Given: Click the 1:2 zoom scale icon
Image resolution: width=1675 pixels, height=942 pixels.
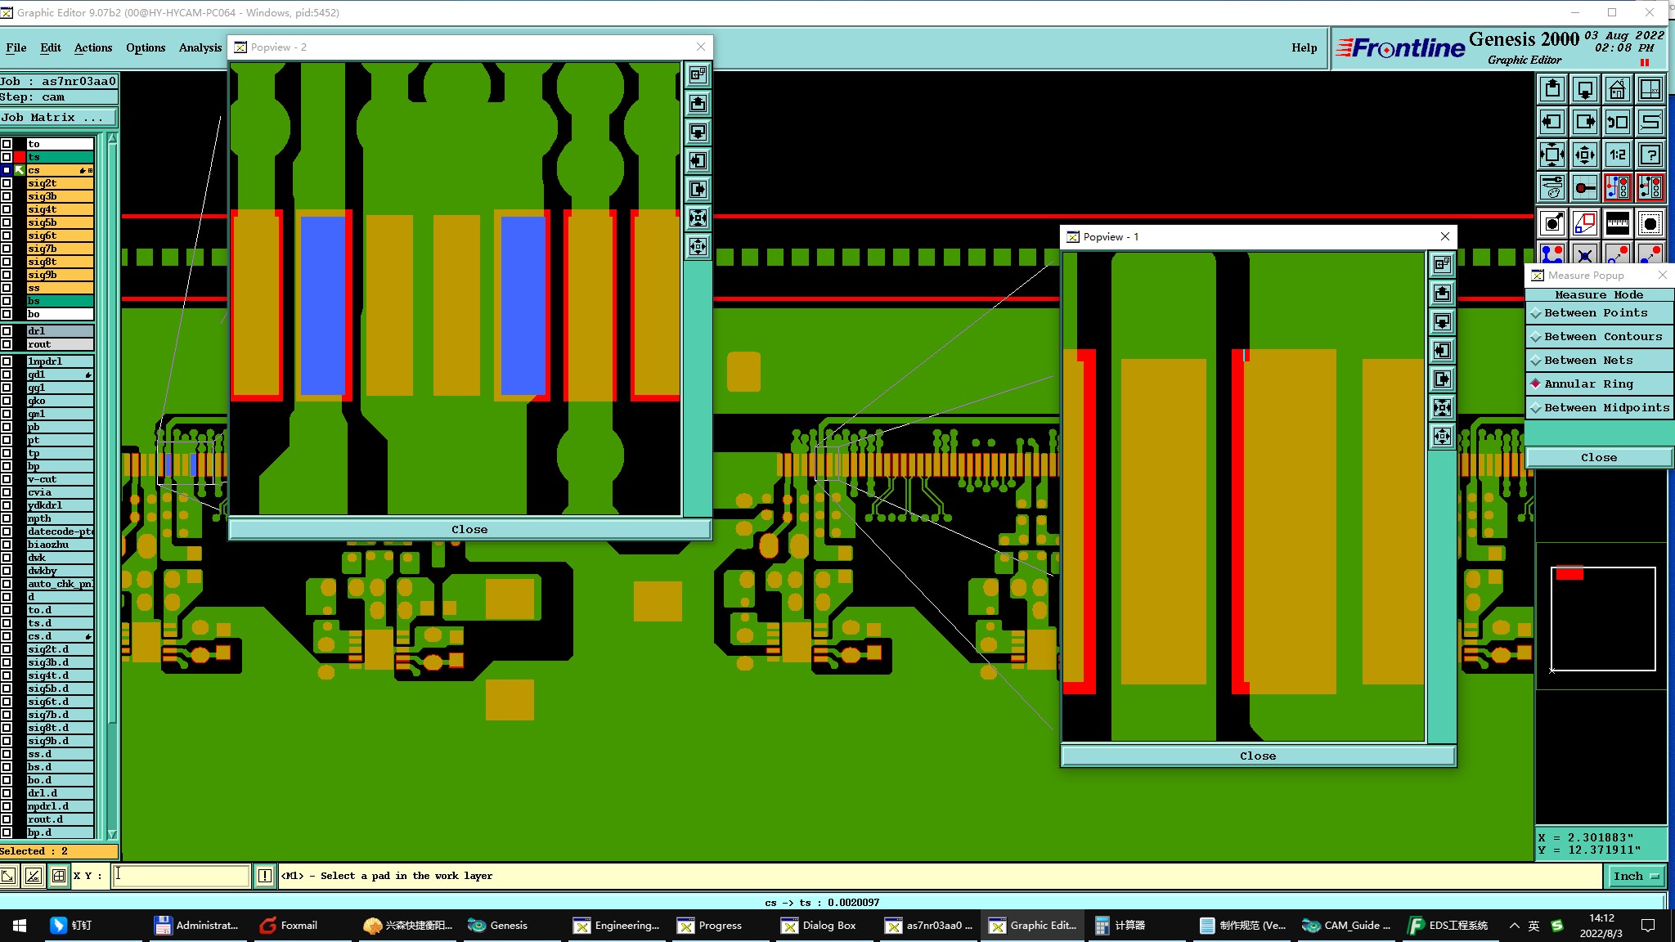Looking at the screenshot, I should tap(1617, 155).
